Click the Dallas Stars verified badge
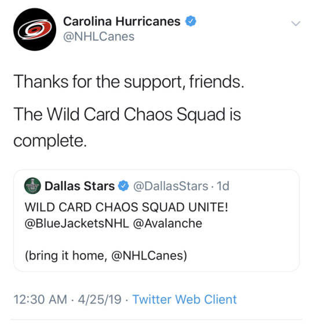 123,186
